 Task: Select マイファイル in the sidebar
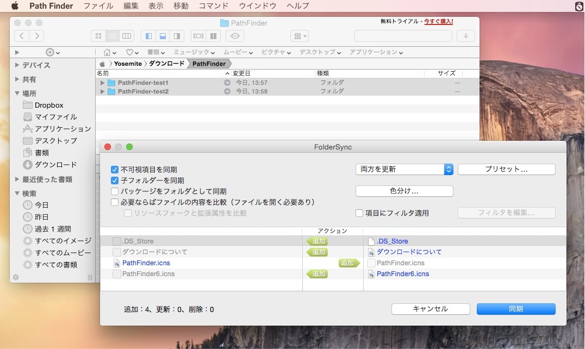coord(55,117)
